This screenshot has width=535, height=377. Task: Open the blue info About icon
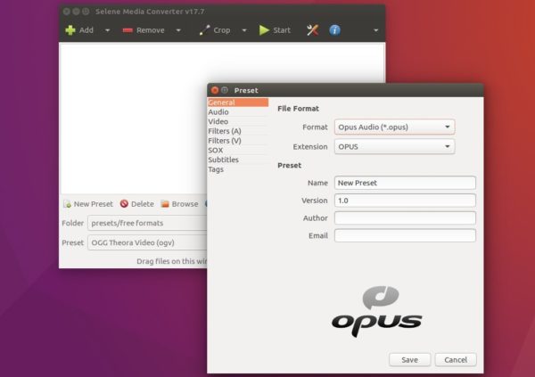pyautogui.click(x=334, y=30)
